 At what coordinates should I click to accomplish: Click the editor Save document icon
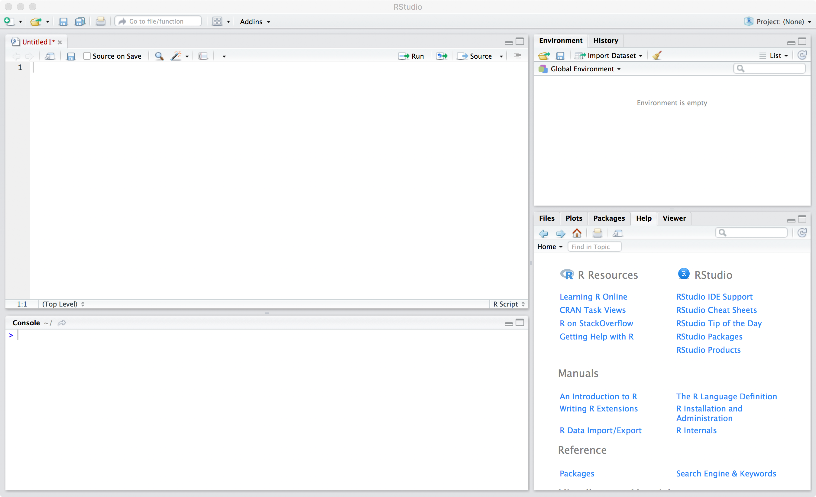(x=71, y=56)
